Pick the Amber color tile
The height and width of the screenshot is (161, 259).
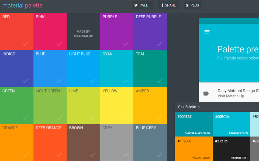point(150,105)
